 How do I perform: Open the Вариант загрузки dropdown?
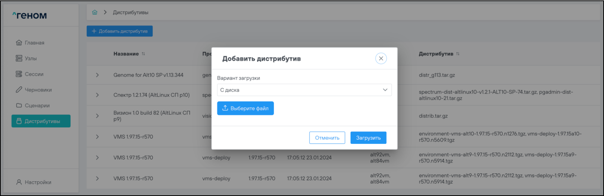(x=304, y=90)
